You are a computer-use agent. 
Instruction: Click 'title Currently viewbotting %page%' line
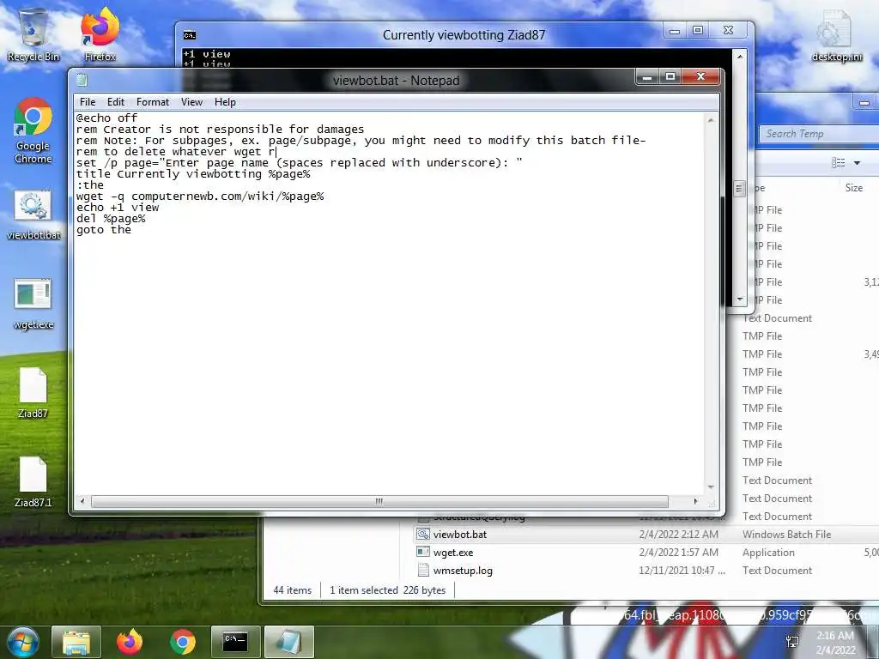click(193, 173)
